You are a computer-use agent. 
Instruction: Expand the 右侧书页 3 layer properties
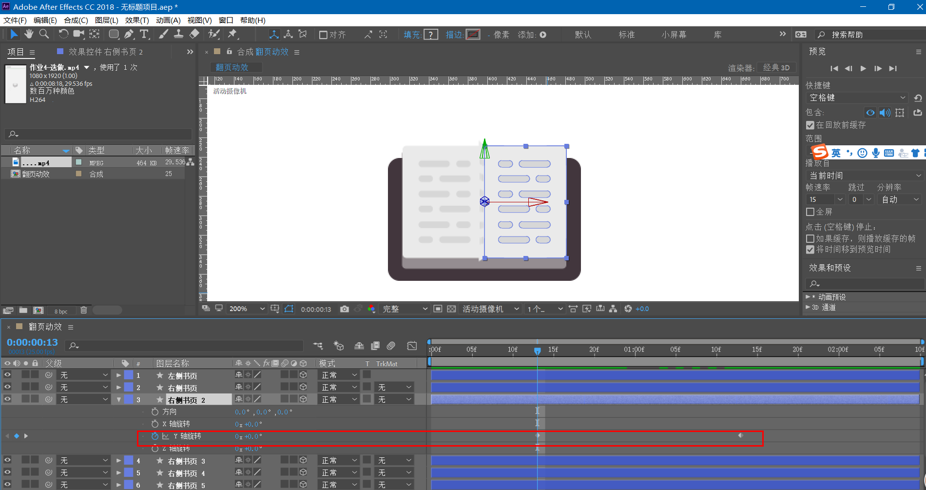118,461
